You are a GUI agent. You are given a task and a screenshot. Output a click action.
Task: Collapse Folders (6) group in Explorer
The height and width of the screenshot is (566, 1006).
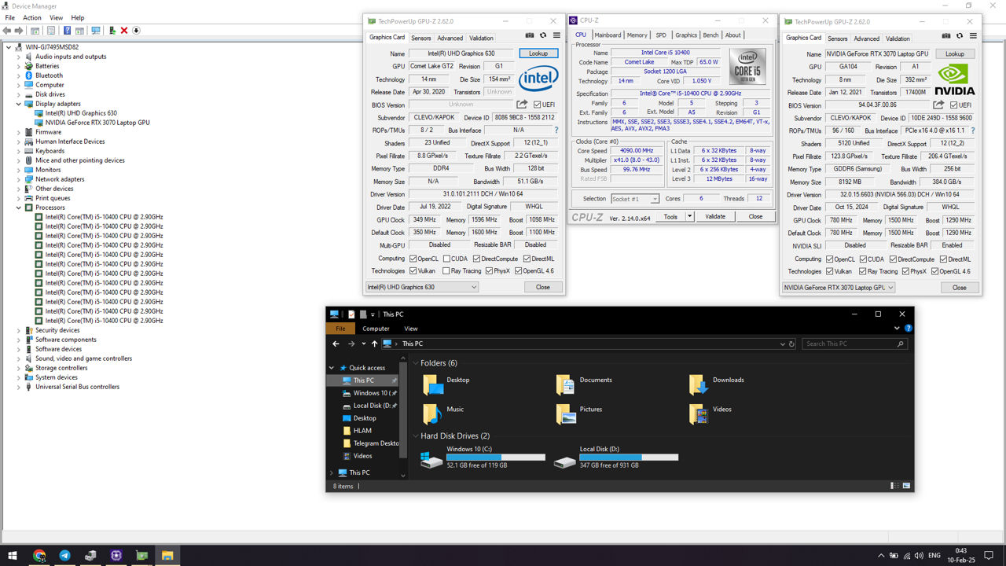tap(415, 363)
